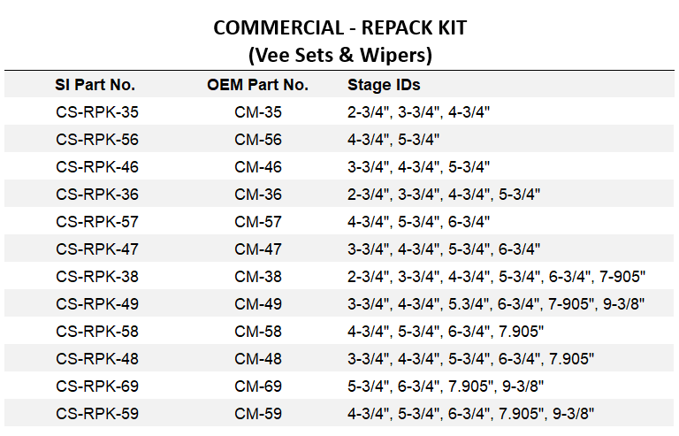
Task: Click the Vee Sets & Wipers subtitle
Action: [x=339, y=55]
